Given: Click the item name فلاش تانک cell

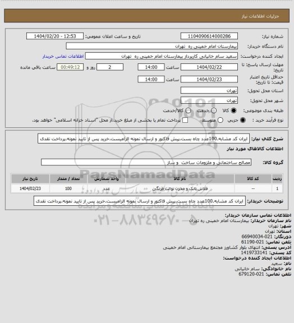Looking at the screenshot, I should [180, 188].
